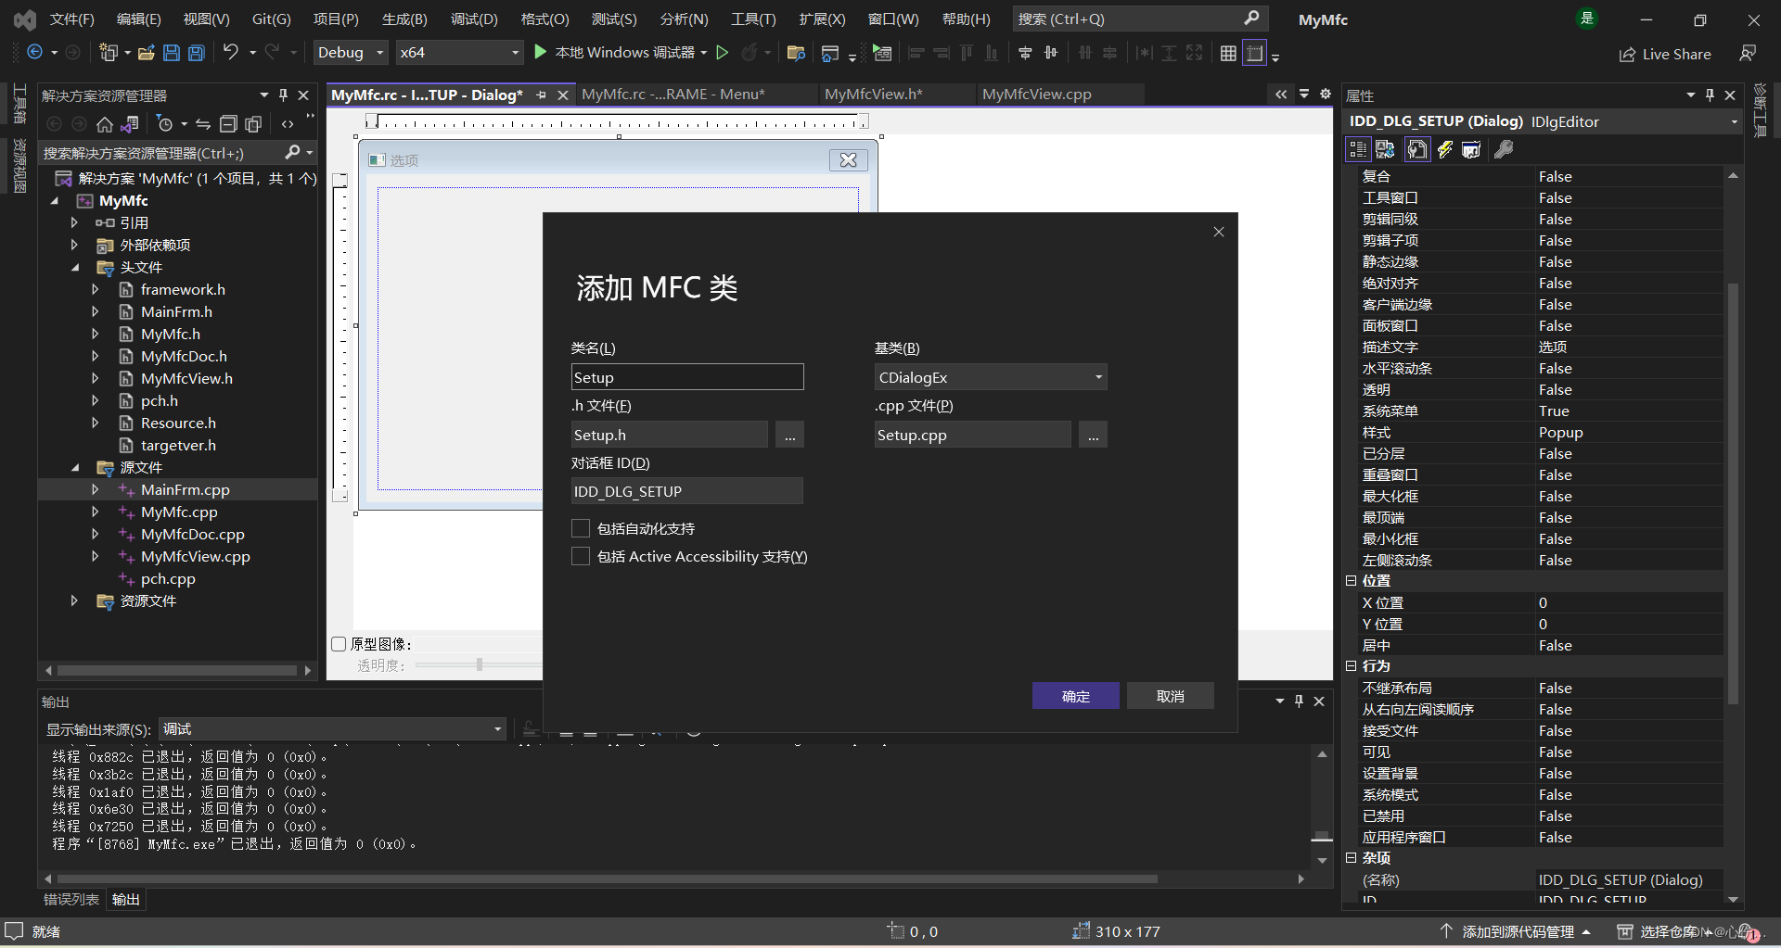The width and height of the screenshot is (1781, 948).
Task: Click the wrench Property Pages icon
Action: (1504, 149)
